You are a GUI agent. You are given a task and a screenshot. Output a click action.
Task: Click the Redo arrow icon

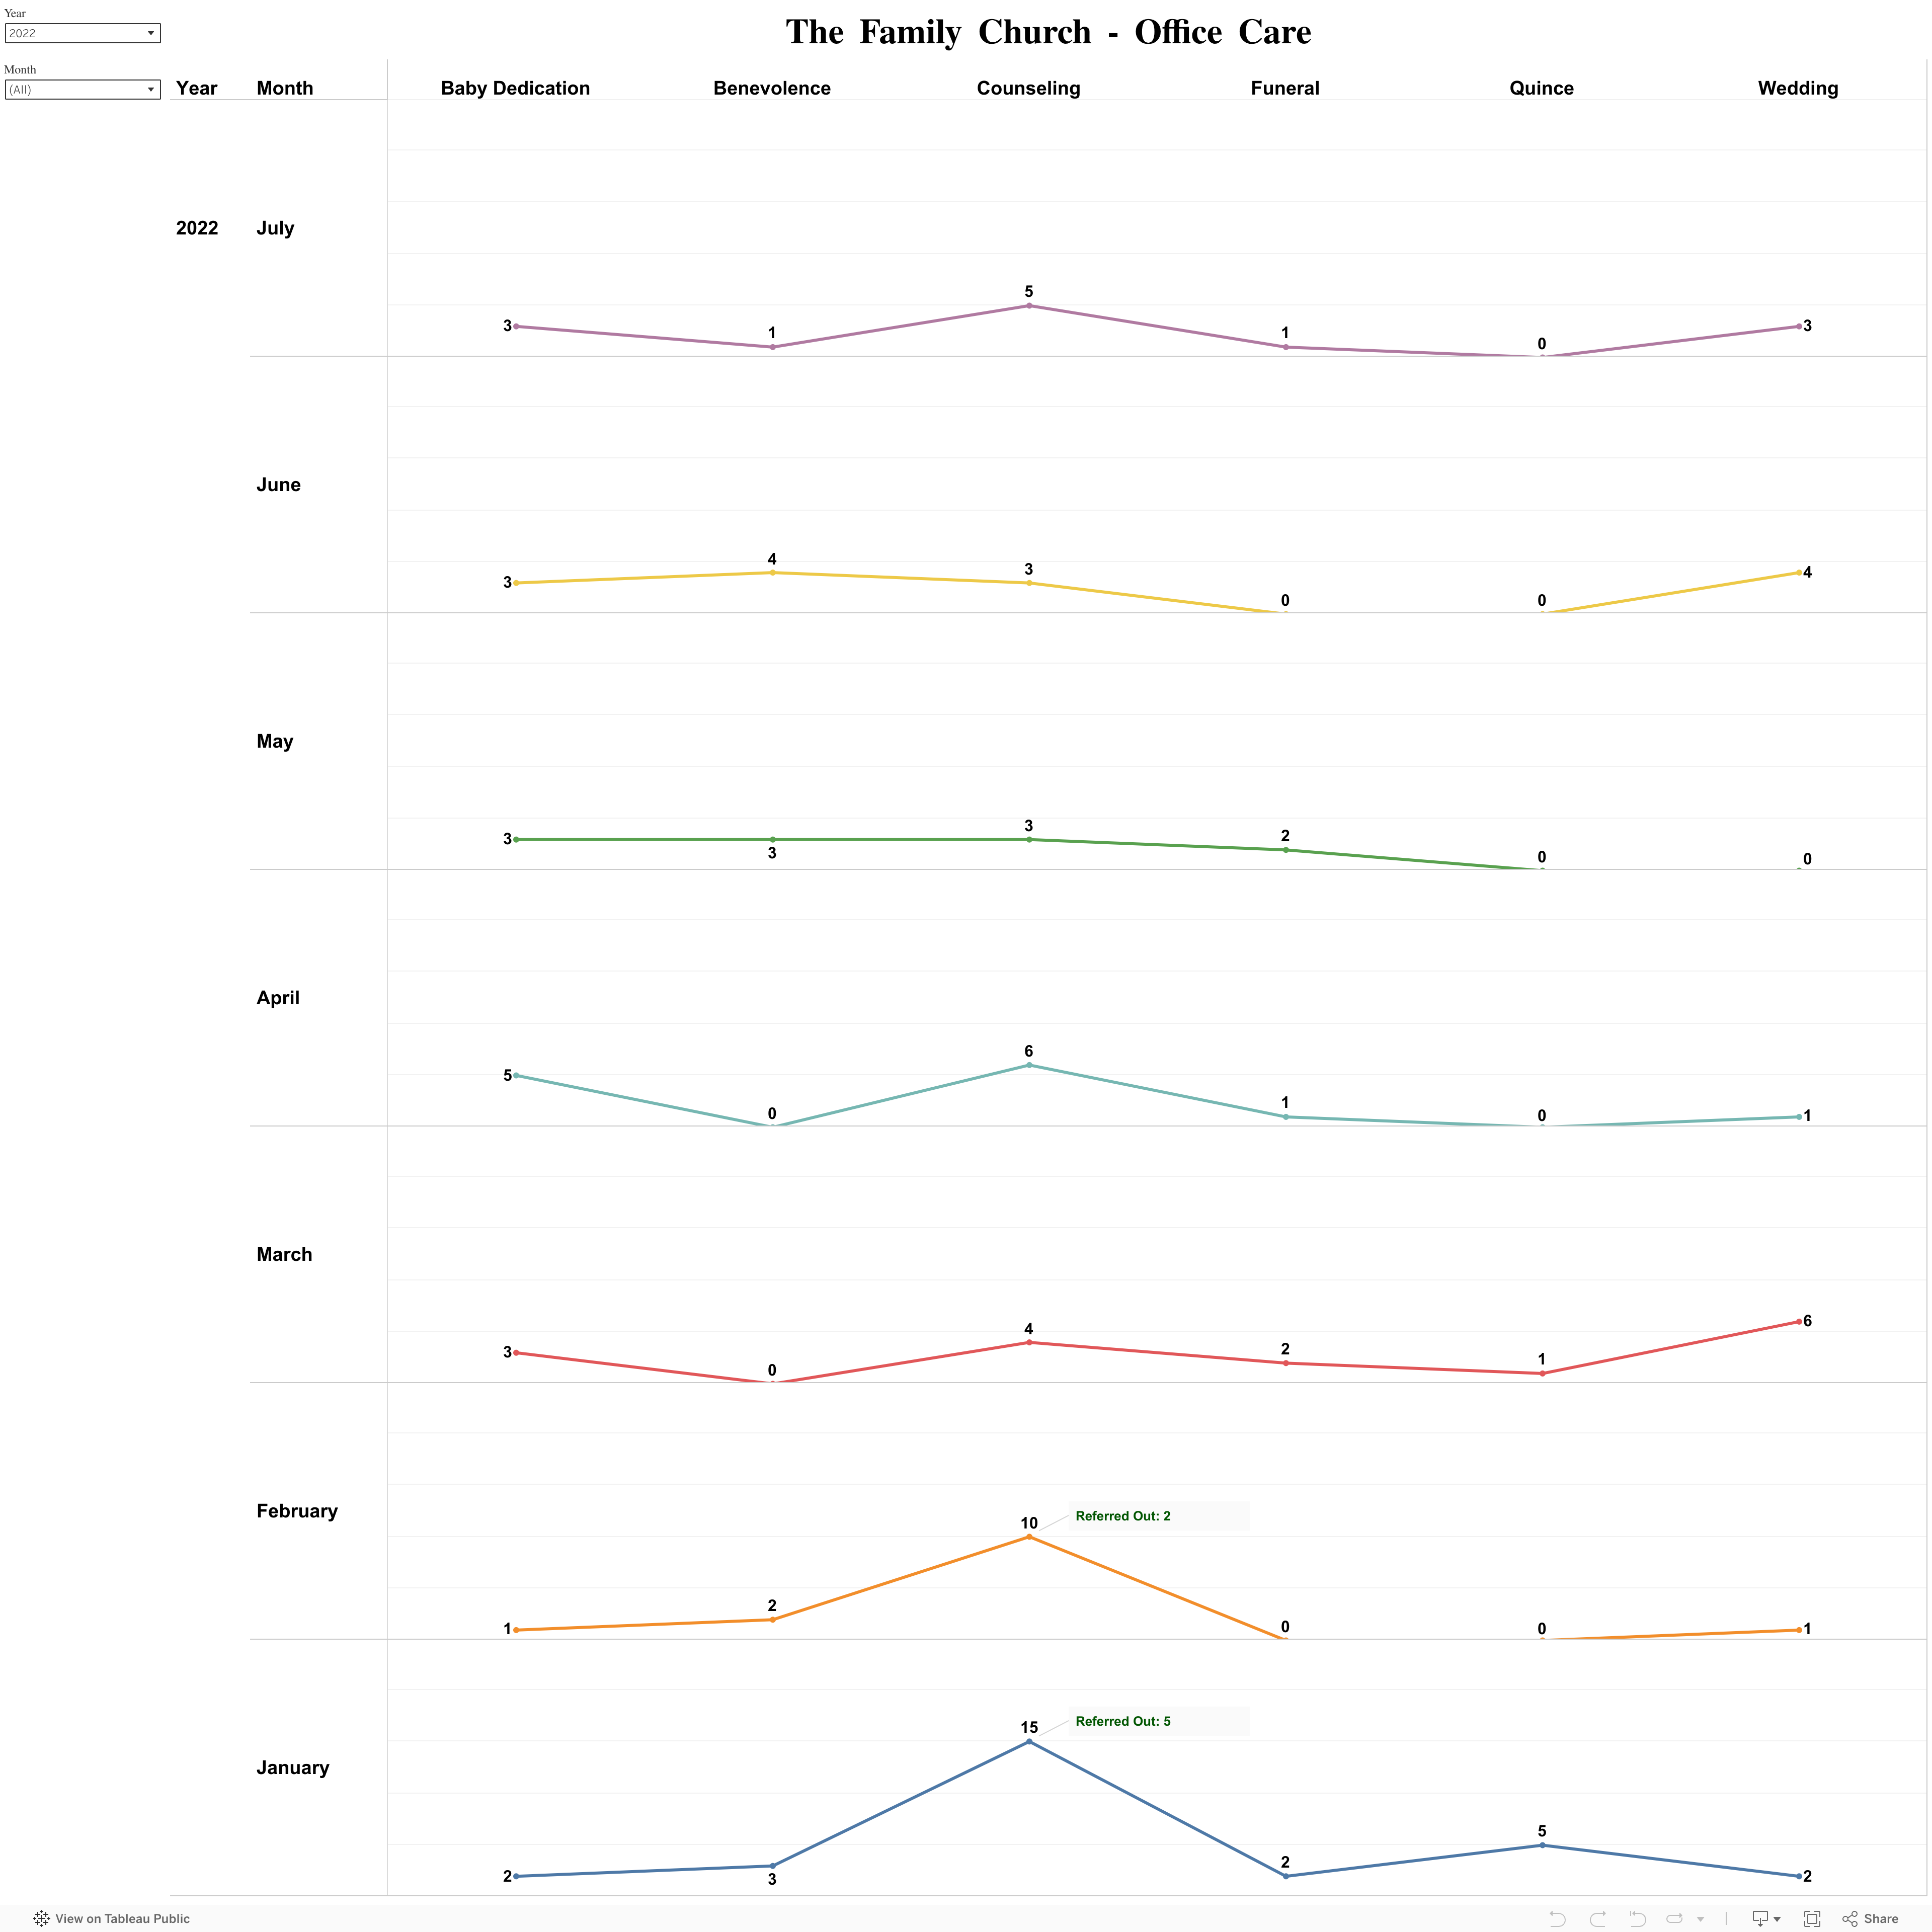[x=1597, y=1918]
